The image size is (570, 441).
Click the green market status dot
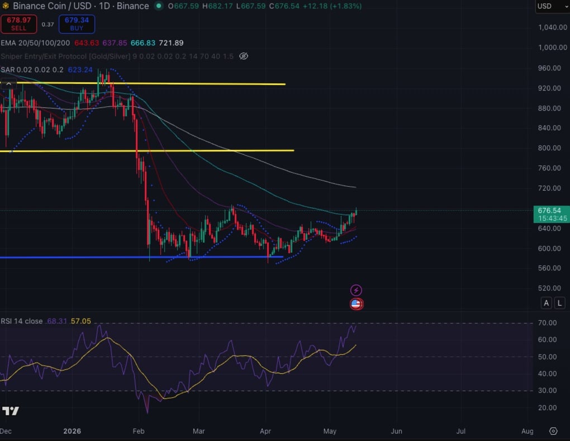coord(159,6)
